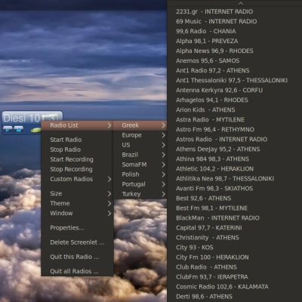The image size is (302, 302).
Task: Expand the Europe stations submenu
Action: [x=140, y=135]
